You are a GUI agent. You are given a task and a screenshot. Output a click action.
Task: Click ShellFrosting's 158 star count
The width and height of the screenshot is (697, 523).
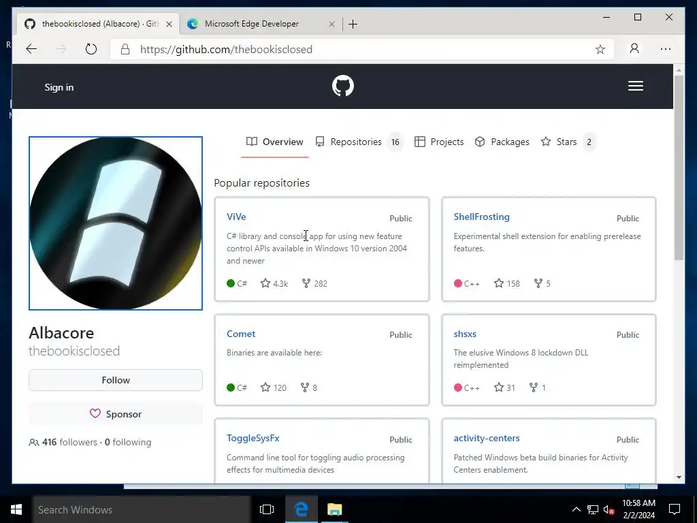point(506,283)
